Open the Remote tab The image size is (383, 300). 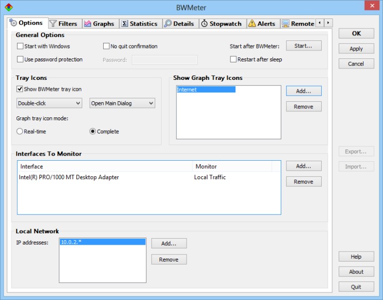point(298,24)
